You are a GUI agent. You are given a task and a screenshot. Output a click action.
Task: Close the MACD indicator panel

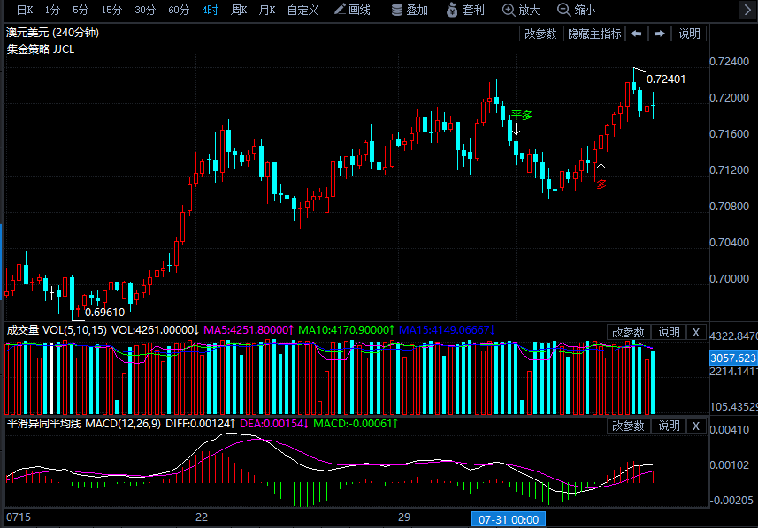pos(695,426)
